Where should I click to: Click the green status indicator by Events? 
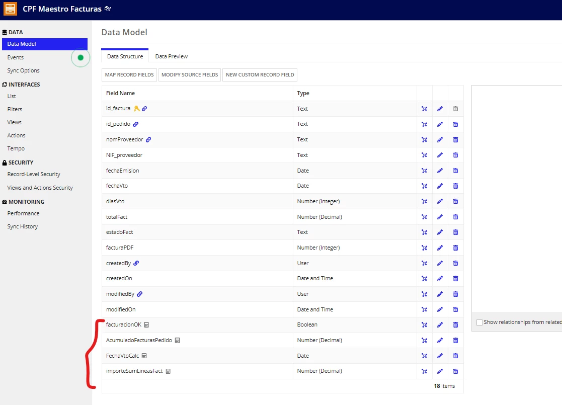[x=81, y=57]
